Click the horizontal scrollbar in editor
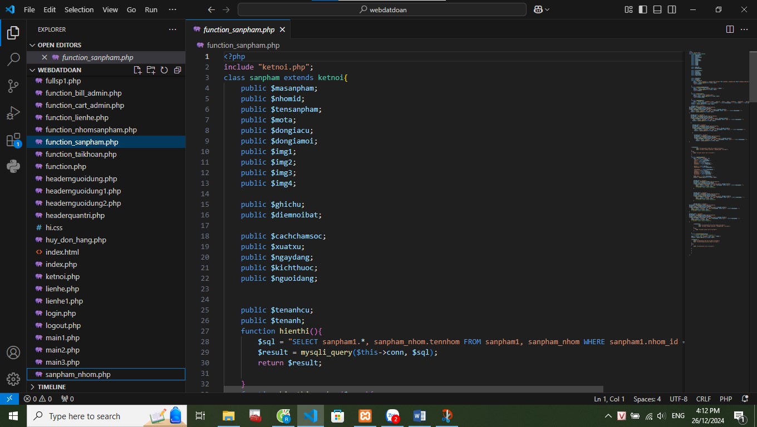Screen dimensions: 757x427 pos(414,389)
